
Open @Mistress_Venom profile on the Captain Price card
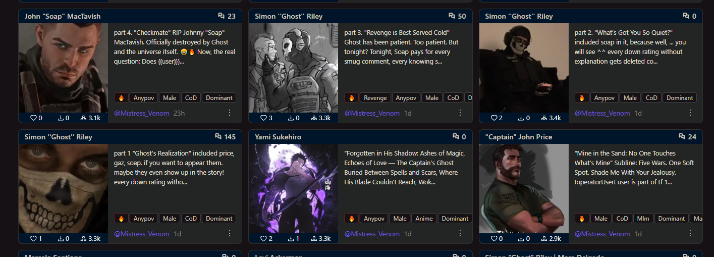tap(602, 234)
